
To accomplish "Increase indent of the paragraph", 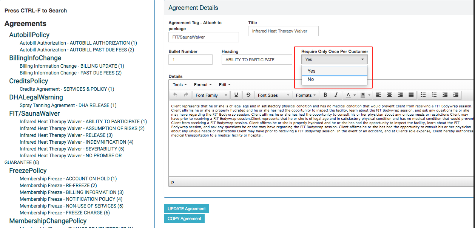I will coord(456,95).
